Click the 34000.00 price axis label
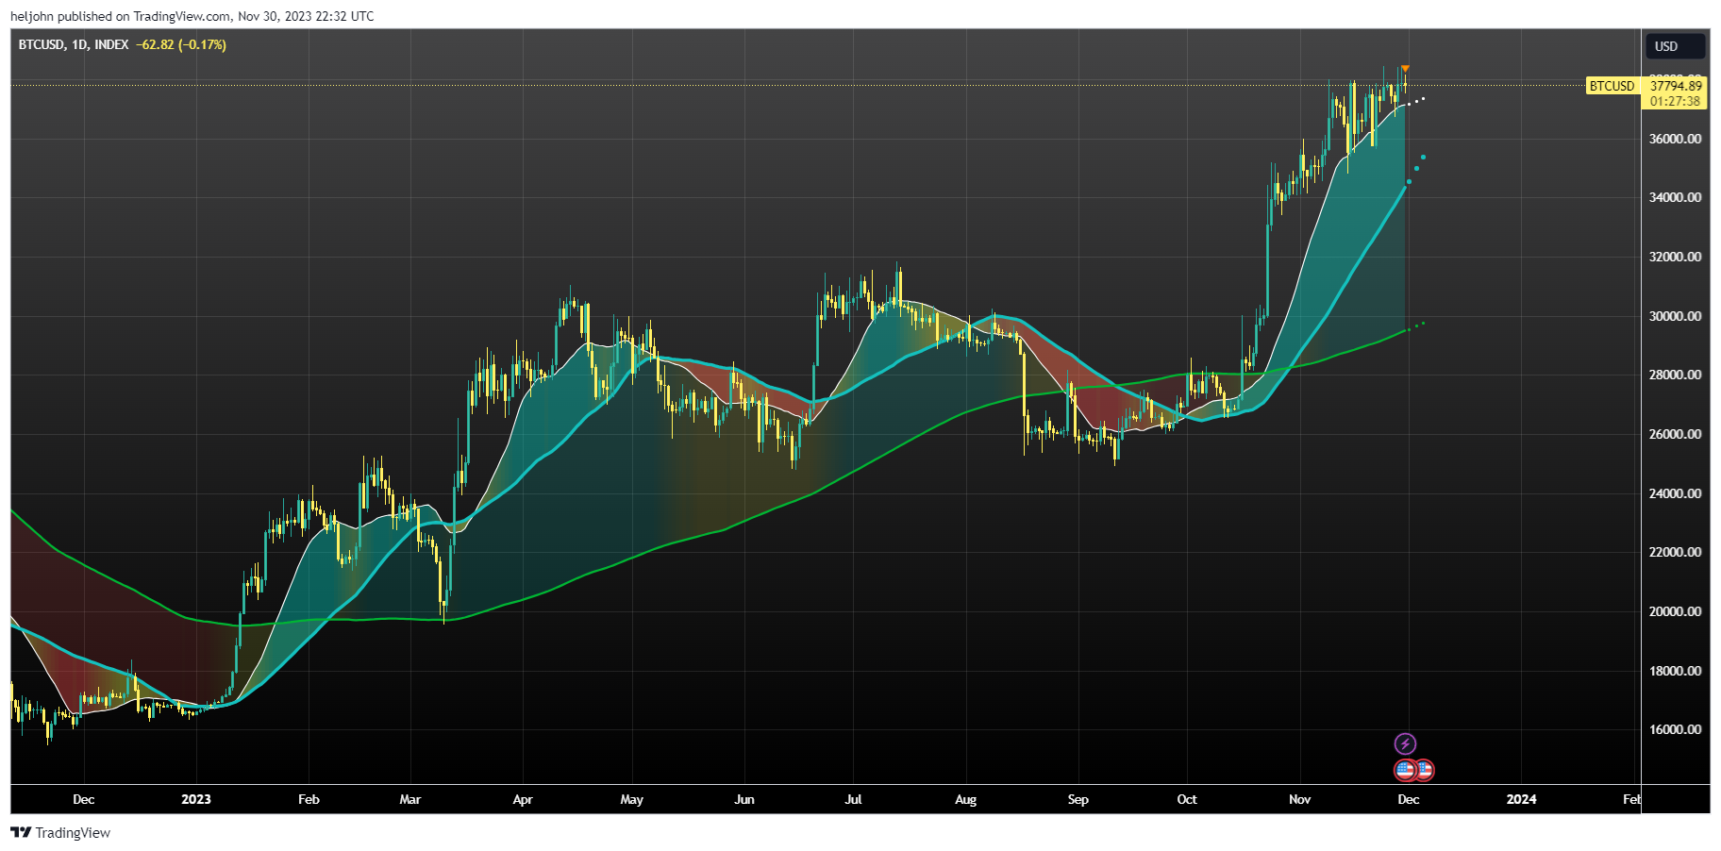This screenshot has width=1721, height=851. tap(1675, 197)
